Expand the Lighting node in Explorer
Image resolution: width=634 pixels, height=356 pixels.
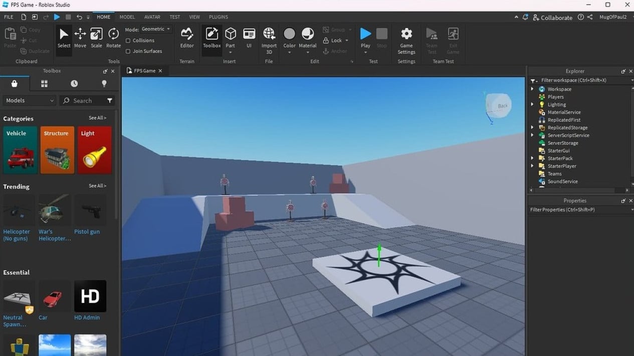(532, 105)
